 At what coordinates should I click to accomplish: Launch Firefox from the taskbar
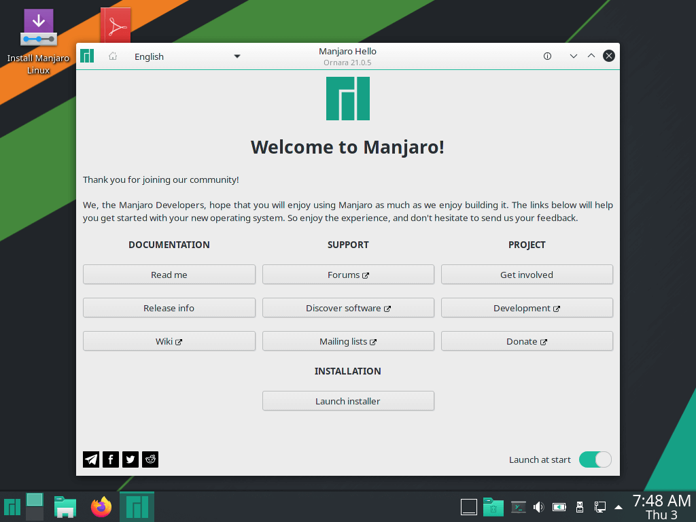click(101, 507)
